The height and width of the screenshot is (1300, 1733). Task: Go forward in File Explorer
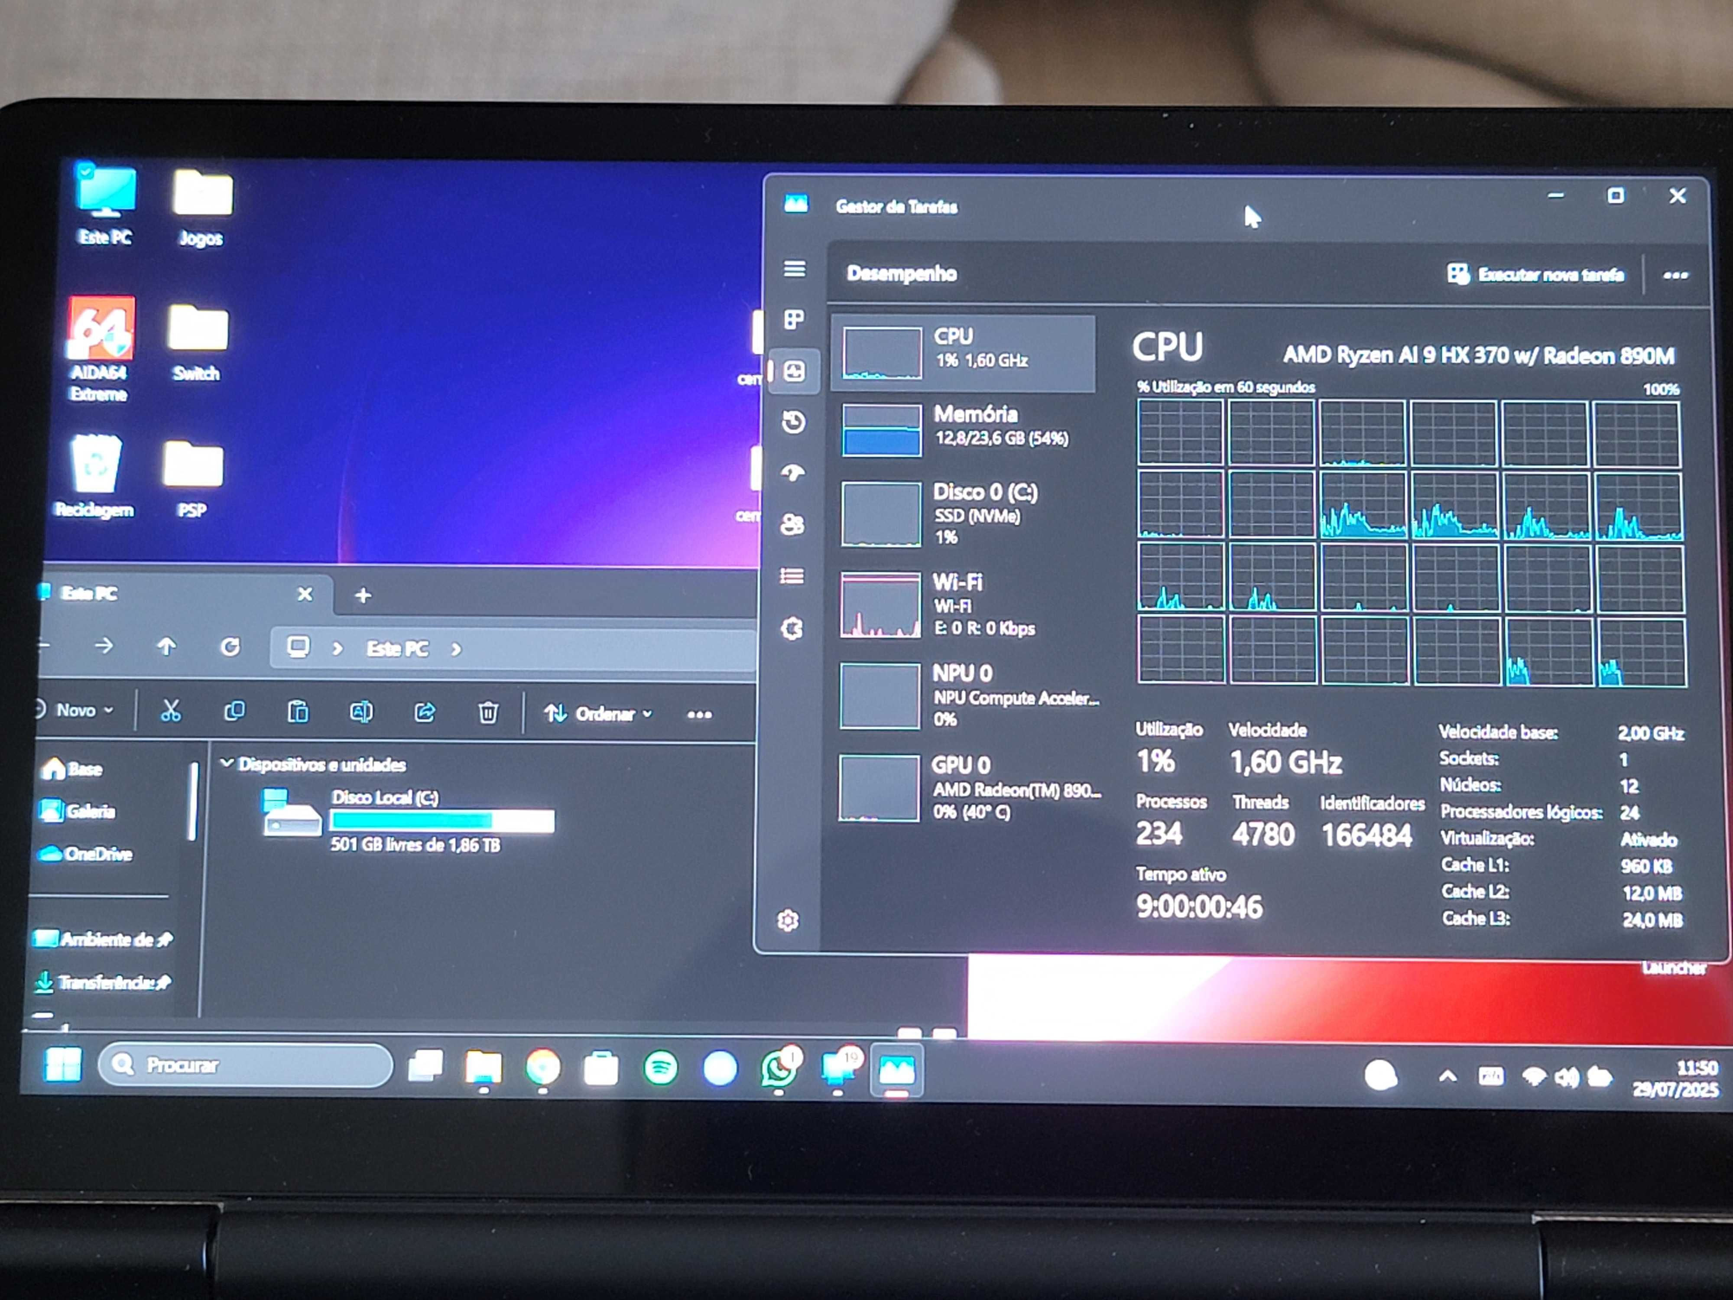pyautogui.click(x=104, y=646)
